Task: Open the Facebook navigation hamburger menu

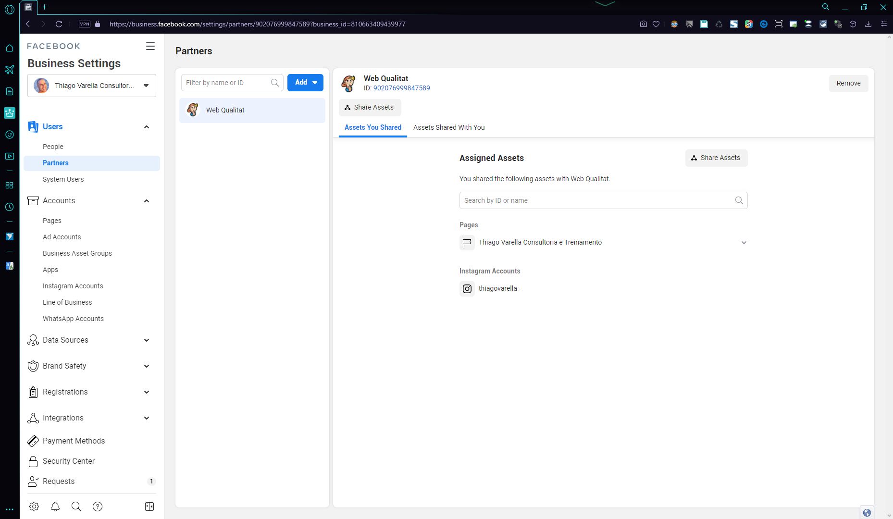Action: [150, 46]
